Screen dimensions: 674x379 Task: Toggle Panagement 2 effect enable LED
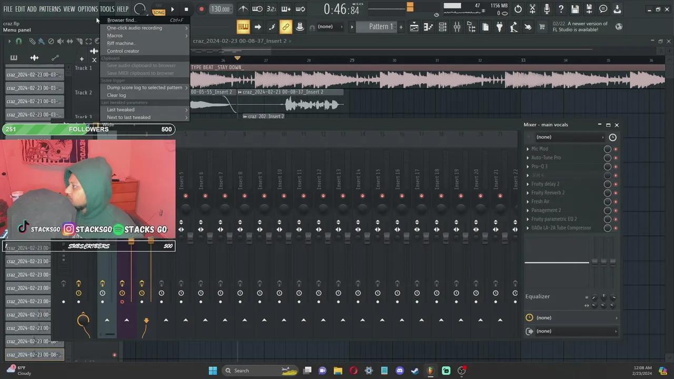pos(616,211)
